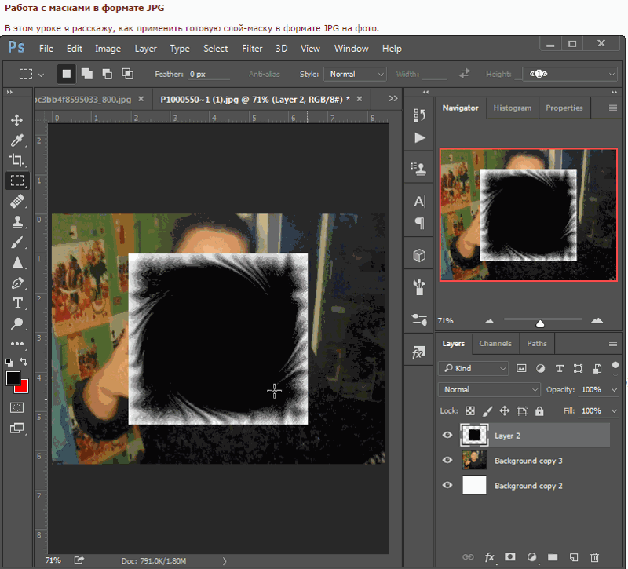Image resolution: width=628 pixels, height=569 pixels.
Task: Swap foreground and background colors
Action: pyautogui.click(x=24, y=362)
